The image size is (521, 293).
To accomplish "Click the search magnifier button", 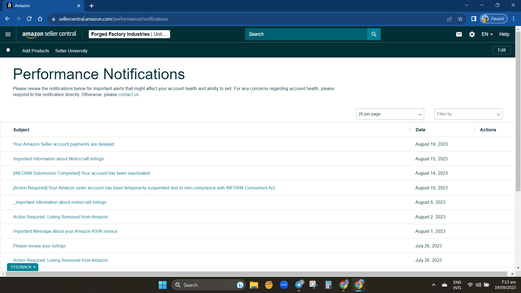I will click(374, 34).
